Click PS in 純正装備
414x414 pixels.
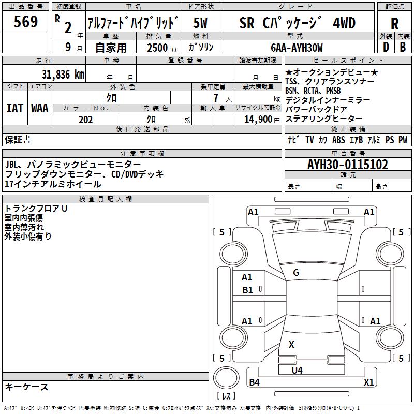point(390,140)
